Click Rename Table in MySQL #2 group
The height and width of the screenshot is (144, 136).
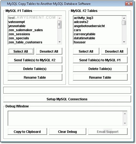[x=100, y=77]
